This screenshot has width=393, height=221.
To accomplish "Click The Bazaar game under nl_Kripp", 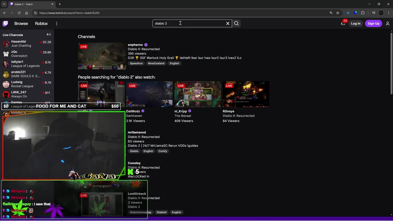I will [183, 116].
